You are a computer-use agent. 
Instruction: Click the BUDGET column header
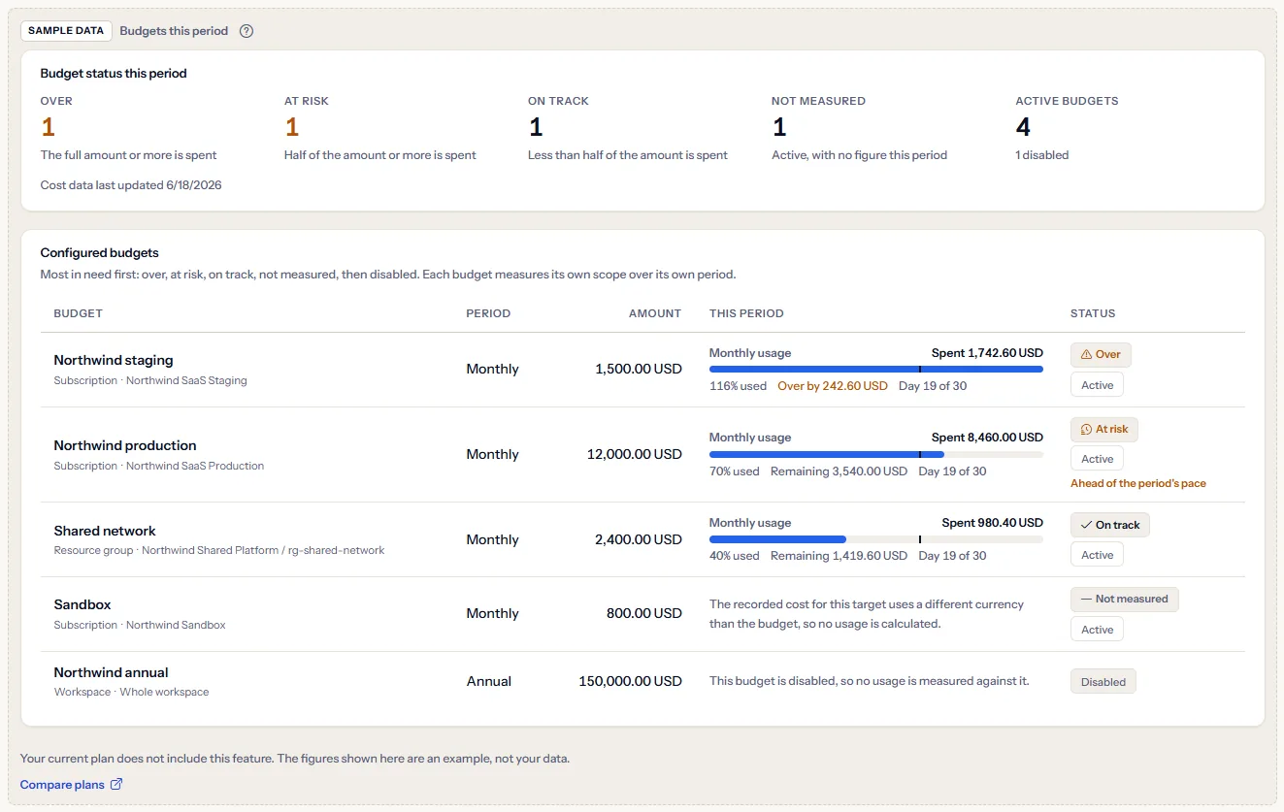(79, 313)
